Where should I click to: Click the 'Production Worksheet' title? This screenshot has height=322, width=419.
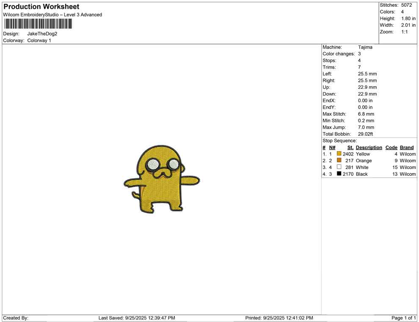41,7
